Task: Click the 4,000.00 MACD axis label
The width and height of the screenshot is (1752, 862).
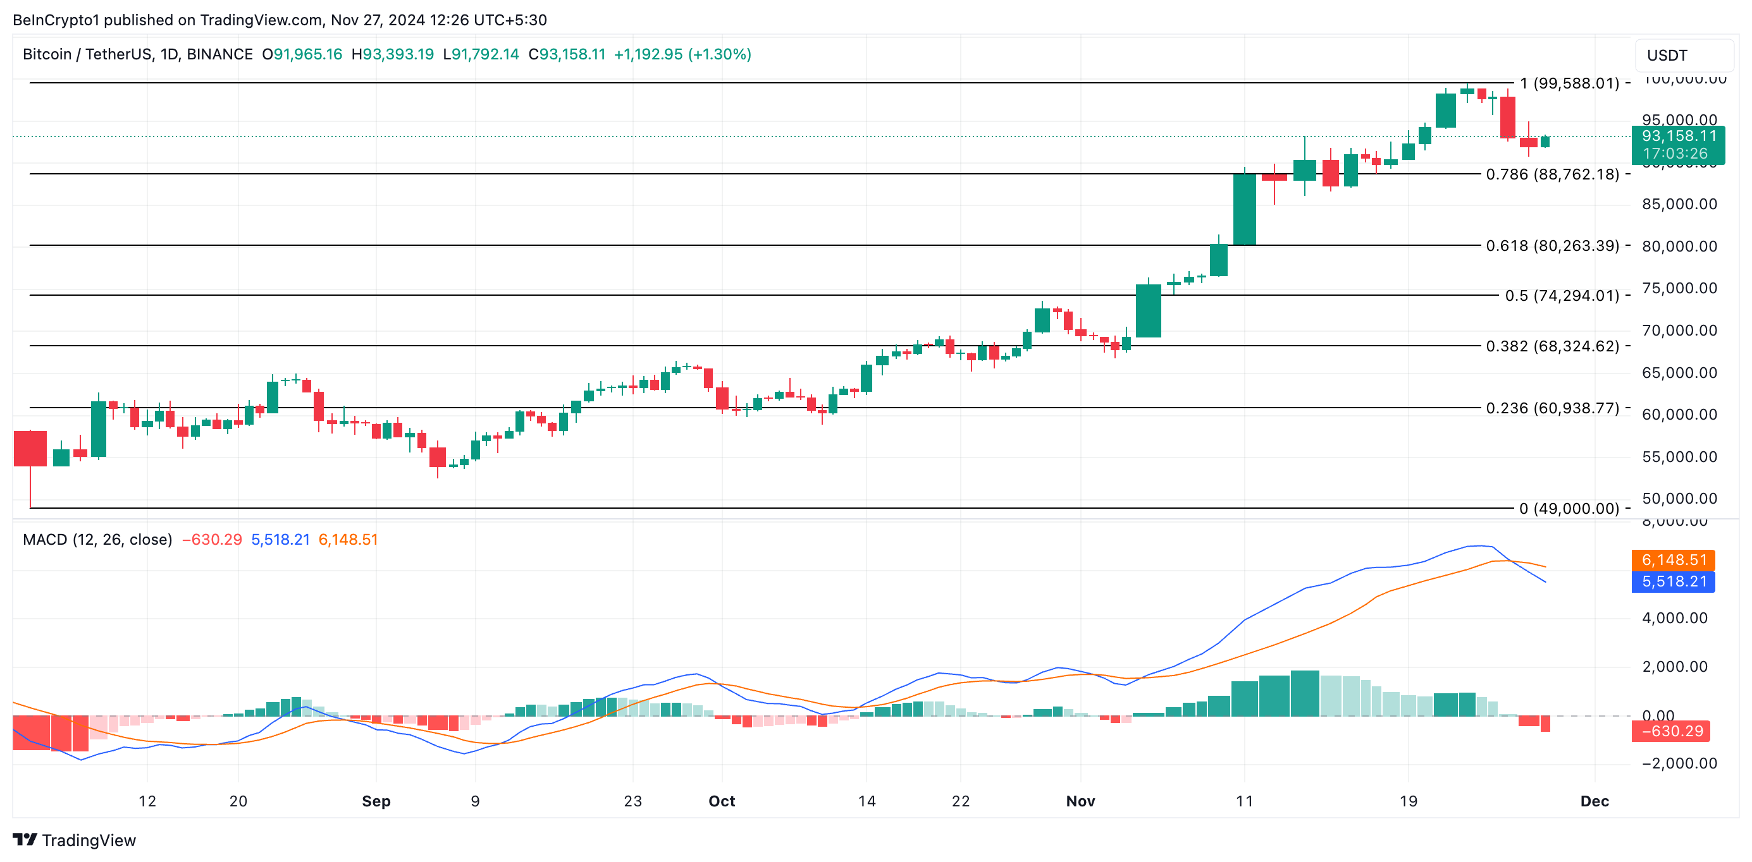Action: coord(1674,618)
